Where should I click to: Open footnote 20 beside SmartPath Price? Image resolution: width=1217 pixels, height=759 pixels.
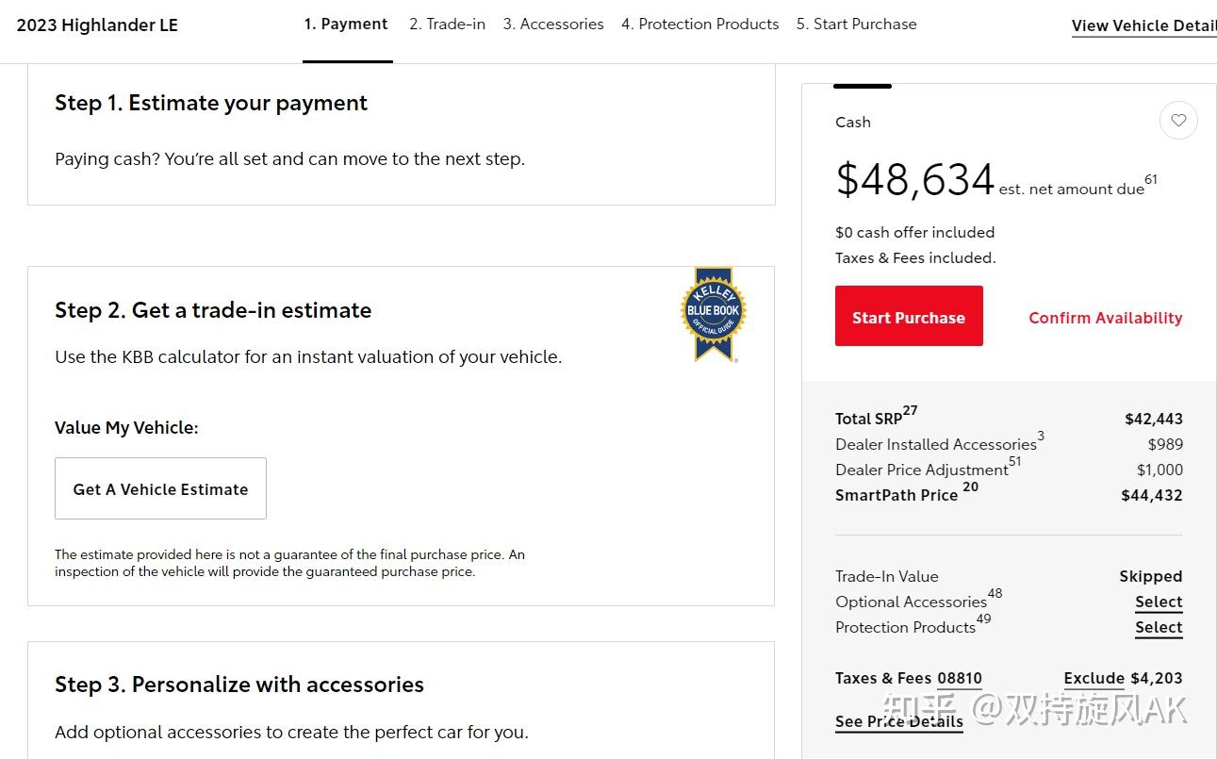(971, 487)
